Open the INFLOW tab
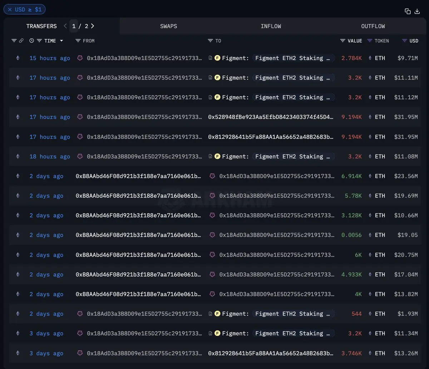Image resolution: width=429 pixels, height=369 pixels. tap(271, 26)
